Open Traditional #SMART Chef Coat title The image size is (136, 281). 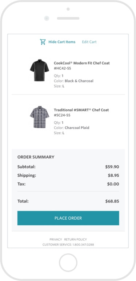click(x=81, y=110)
